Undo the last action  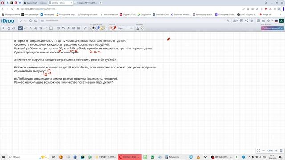20,21
